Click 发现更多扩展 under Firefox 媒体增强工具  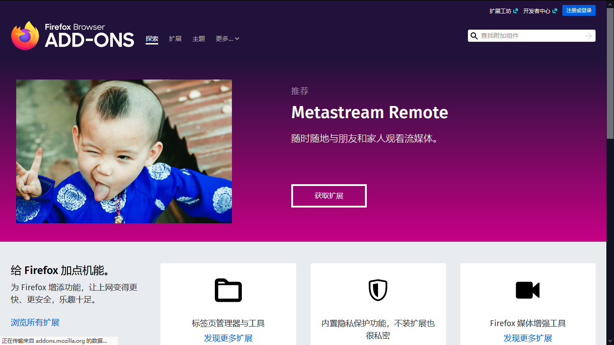528,338
